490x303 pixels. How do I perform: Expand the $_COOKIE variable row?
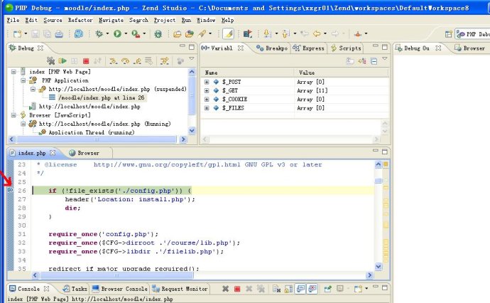[207, 100]
